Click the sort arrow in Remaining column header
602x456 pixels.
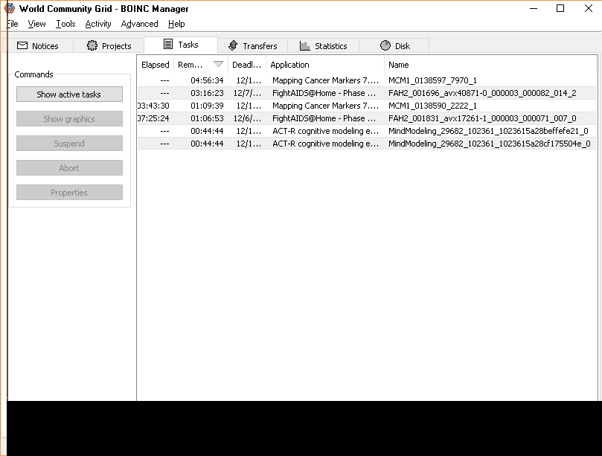click(x=218, y=64)
